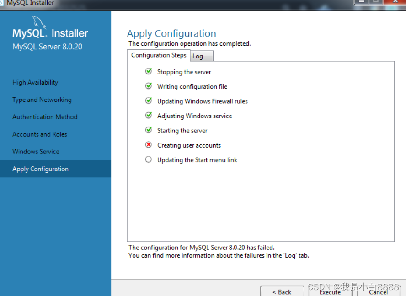Open the Windows Service step
This screenshot has height=296, width=406.
(36, 152)
